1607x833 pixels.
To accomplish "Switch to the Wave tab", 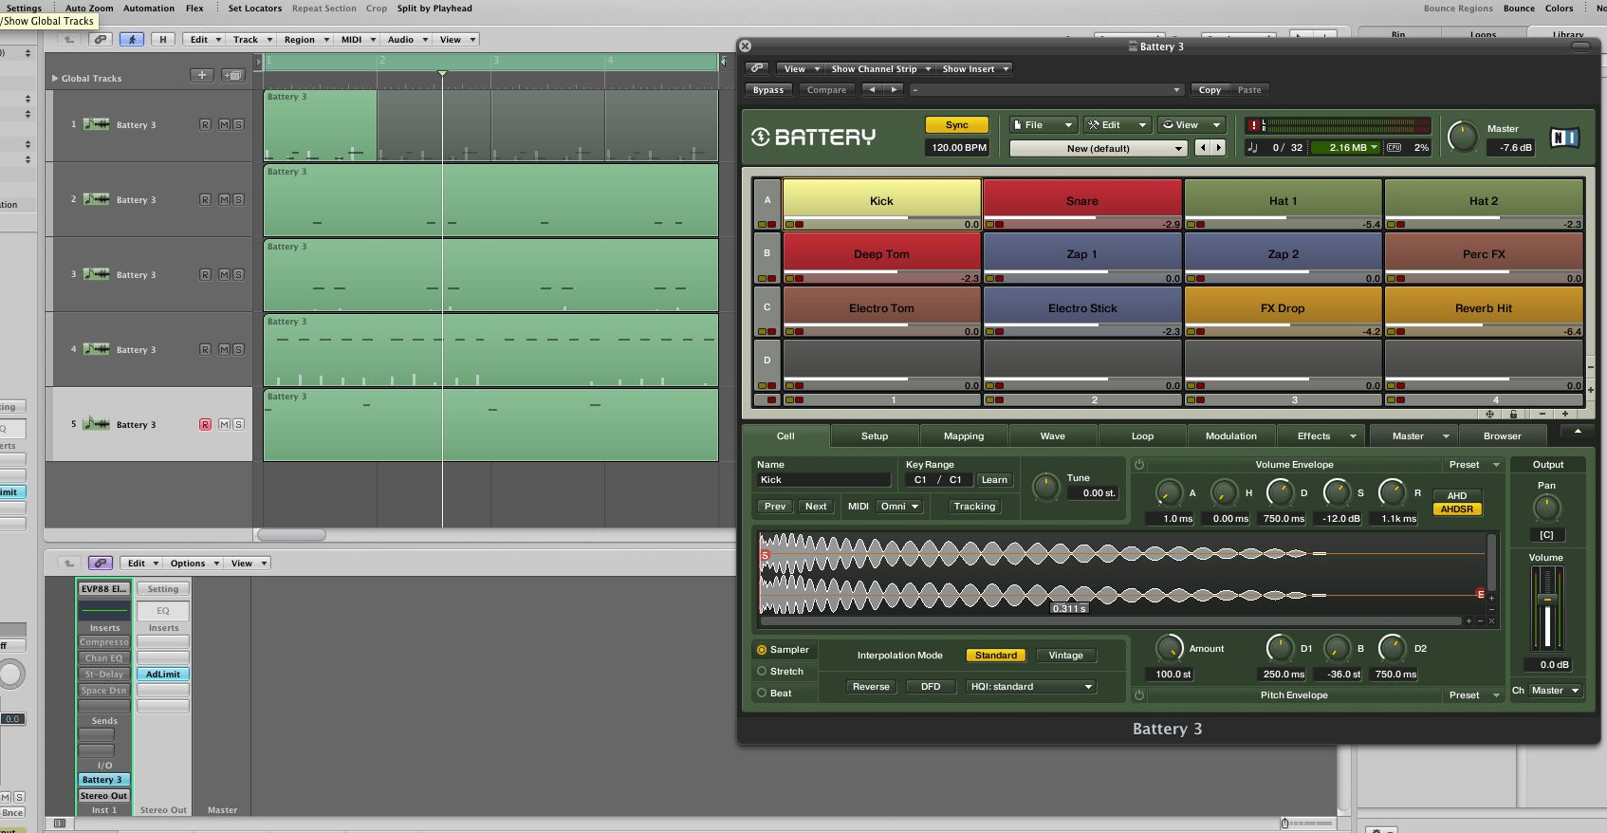I will tap(1053, 436).
